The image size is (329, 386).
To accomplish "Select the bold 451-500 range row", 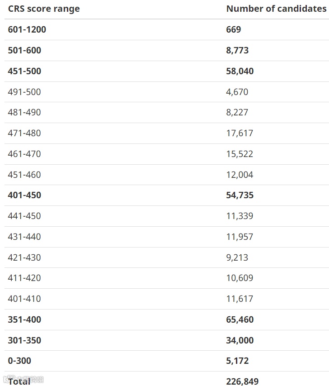I will pyautogui.click(x=167, y=71).
